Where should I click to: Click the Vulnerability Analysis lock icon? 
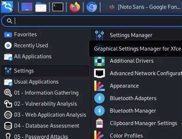tap(8, 104)
